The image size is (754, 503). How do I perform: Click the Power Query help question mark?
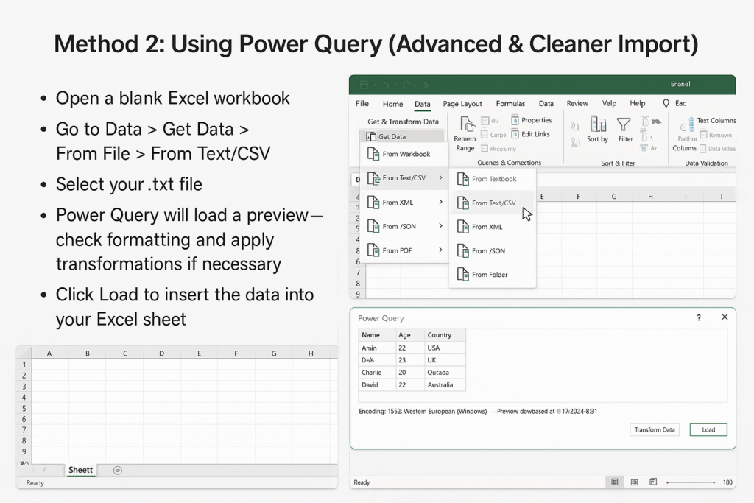pyautogui.click(x=699, y=317)
